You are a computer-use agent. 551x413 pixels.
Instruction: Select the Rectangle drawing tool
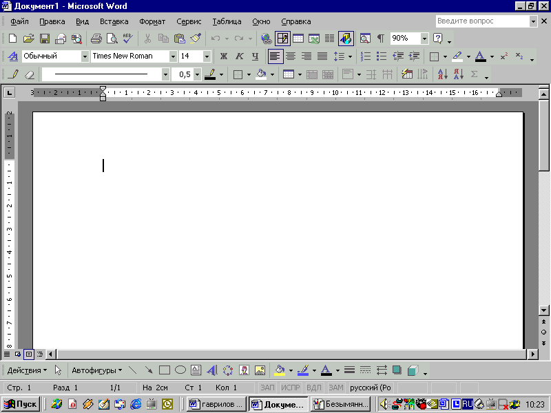coord(165,370)
